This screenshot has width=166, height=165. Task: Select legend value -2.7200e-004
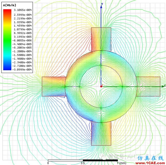[x=22, y=66]
